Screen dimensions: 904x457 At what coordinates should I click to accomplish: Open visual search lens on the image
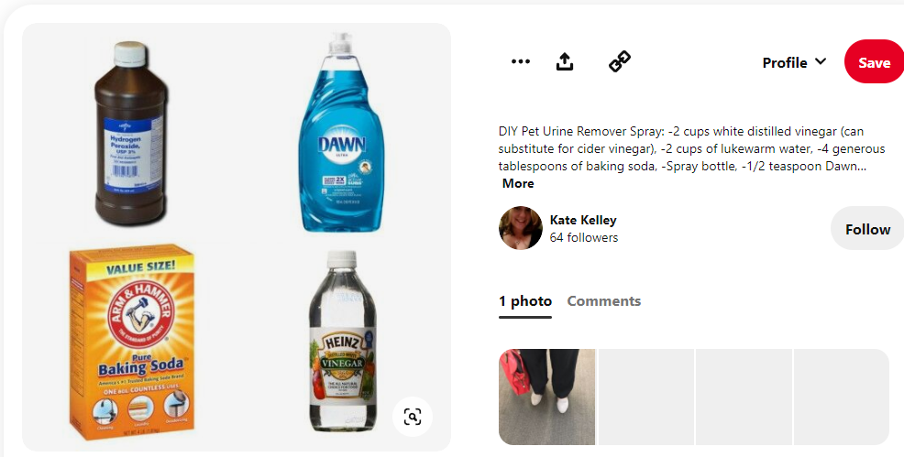(413, 416)
